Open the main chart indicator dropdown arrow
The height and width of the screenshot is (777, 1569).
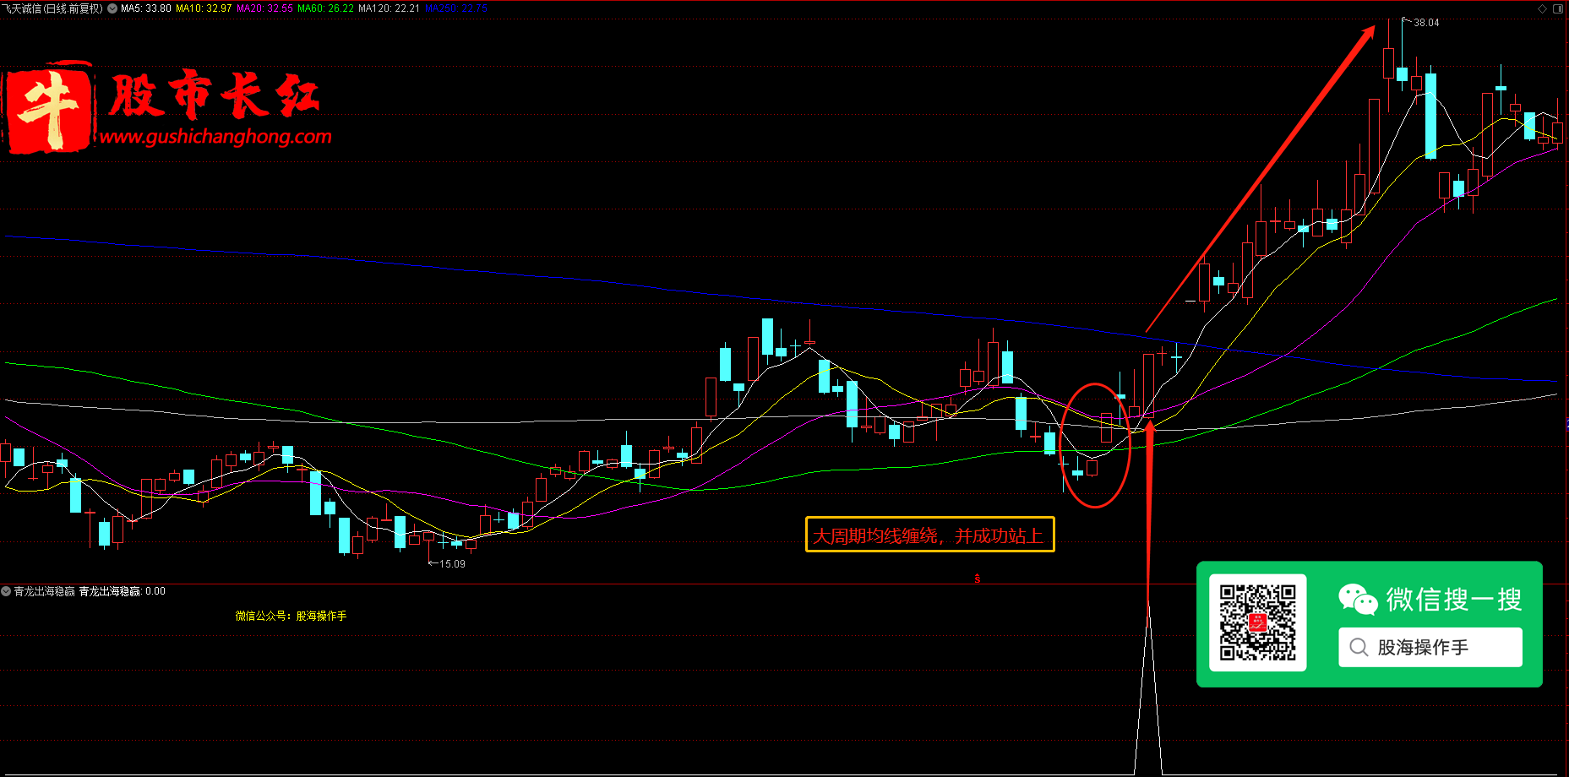(x=112, y=8)
